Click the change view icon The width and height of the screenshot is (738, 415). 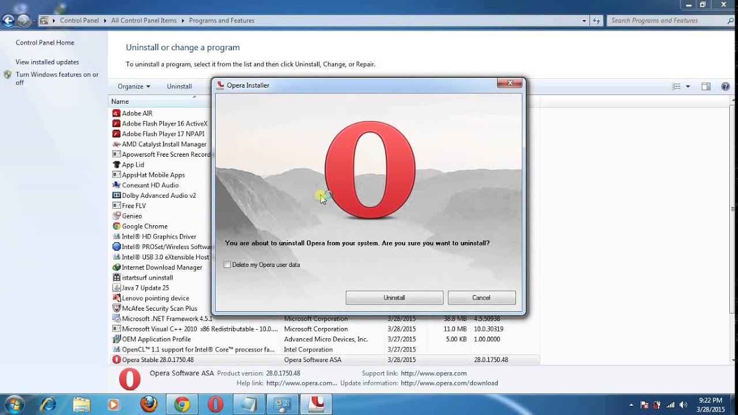tap(676, 86)
